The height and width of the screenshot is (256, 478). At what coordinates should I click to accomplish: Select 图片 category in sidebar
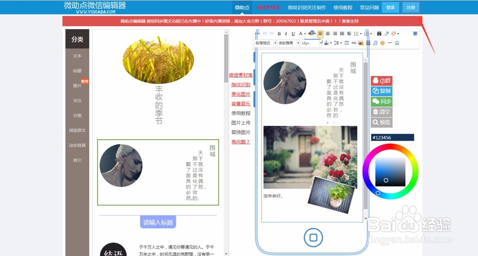point(77,86)
